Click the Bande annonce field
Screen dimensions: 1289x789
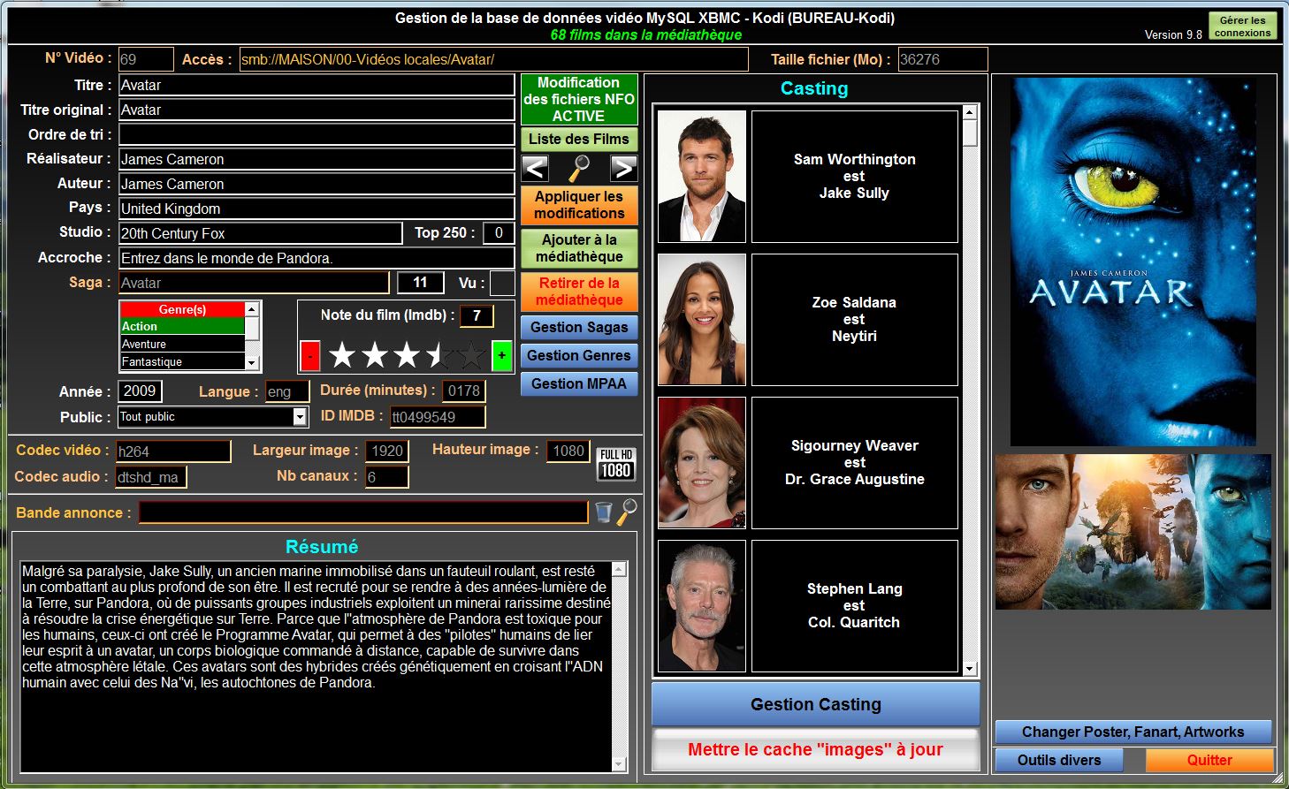(x=363, y=512)
